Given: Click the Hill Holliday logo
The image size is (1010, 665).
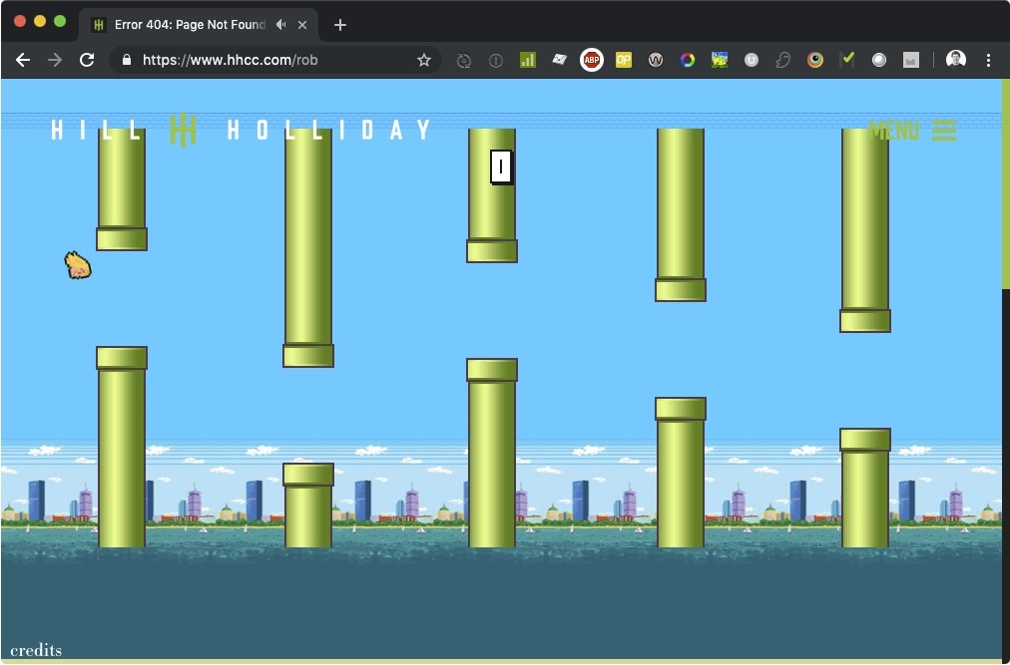Looking at the screenshot, I should tap(242, 130).
